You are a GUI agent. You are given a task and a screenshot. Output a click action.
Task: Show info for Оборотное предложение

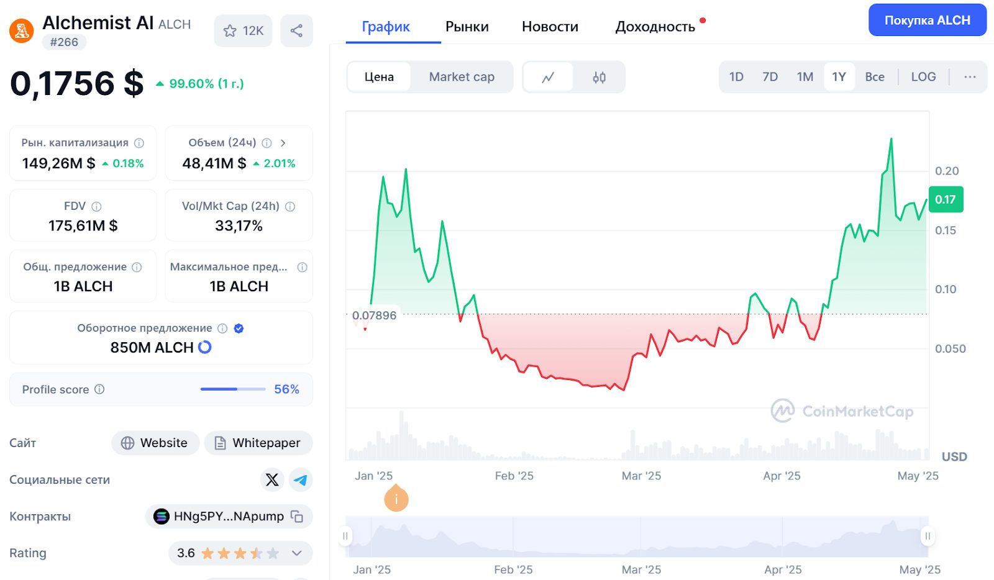[222, 329]
